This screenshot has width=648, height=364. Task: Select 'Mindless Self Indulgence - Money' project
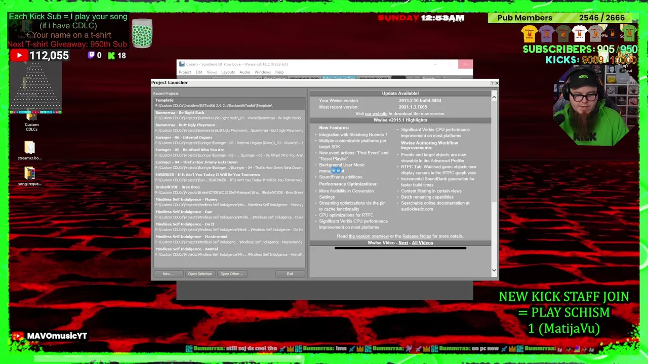(x=229, y=202)
